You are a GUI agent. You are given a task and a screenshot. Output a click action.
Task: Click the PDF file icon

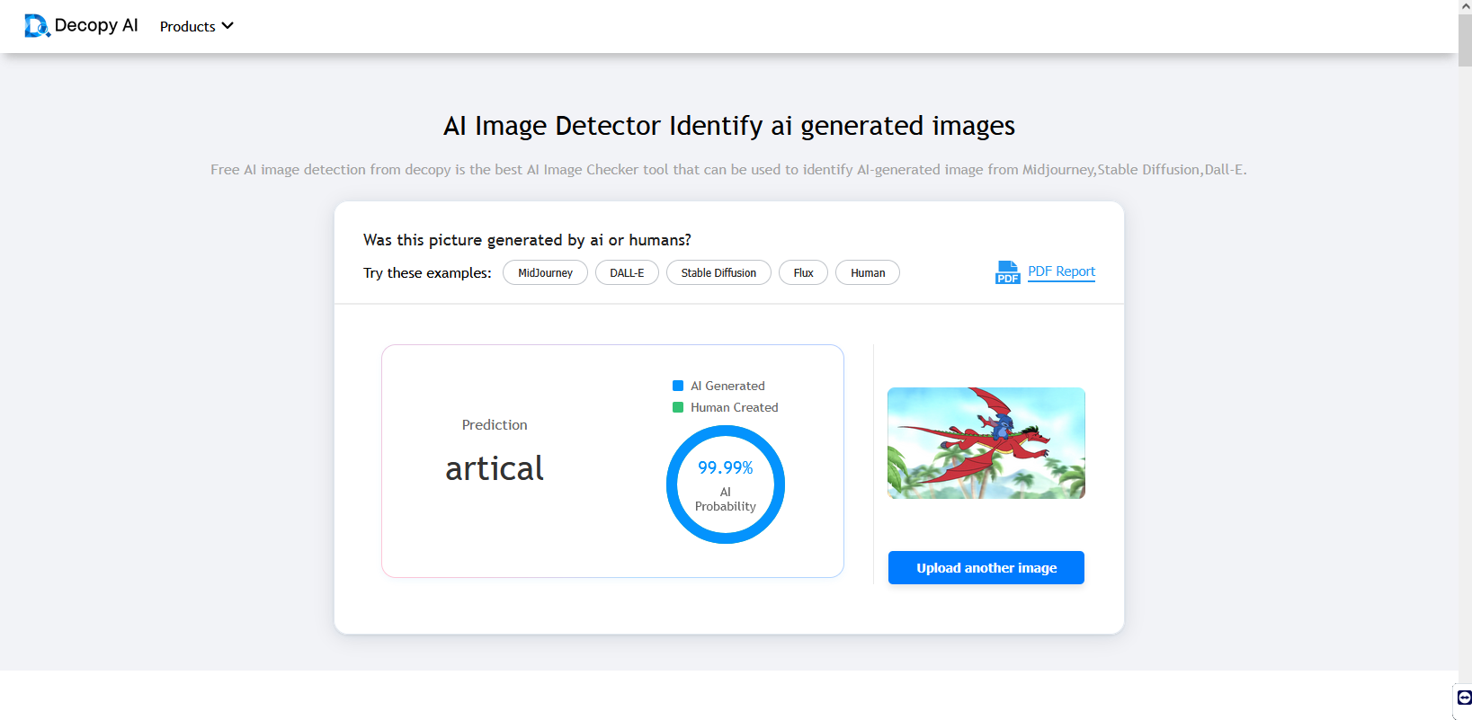click(x=1007, y=272)
